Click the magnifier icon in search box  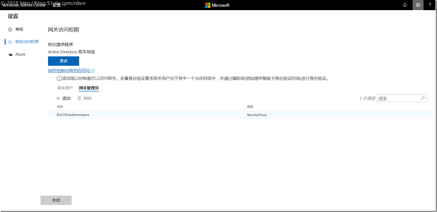tap(423, 98)
